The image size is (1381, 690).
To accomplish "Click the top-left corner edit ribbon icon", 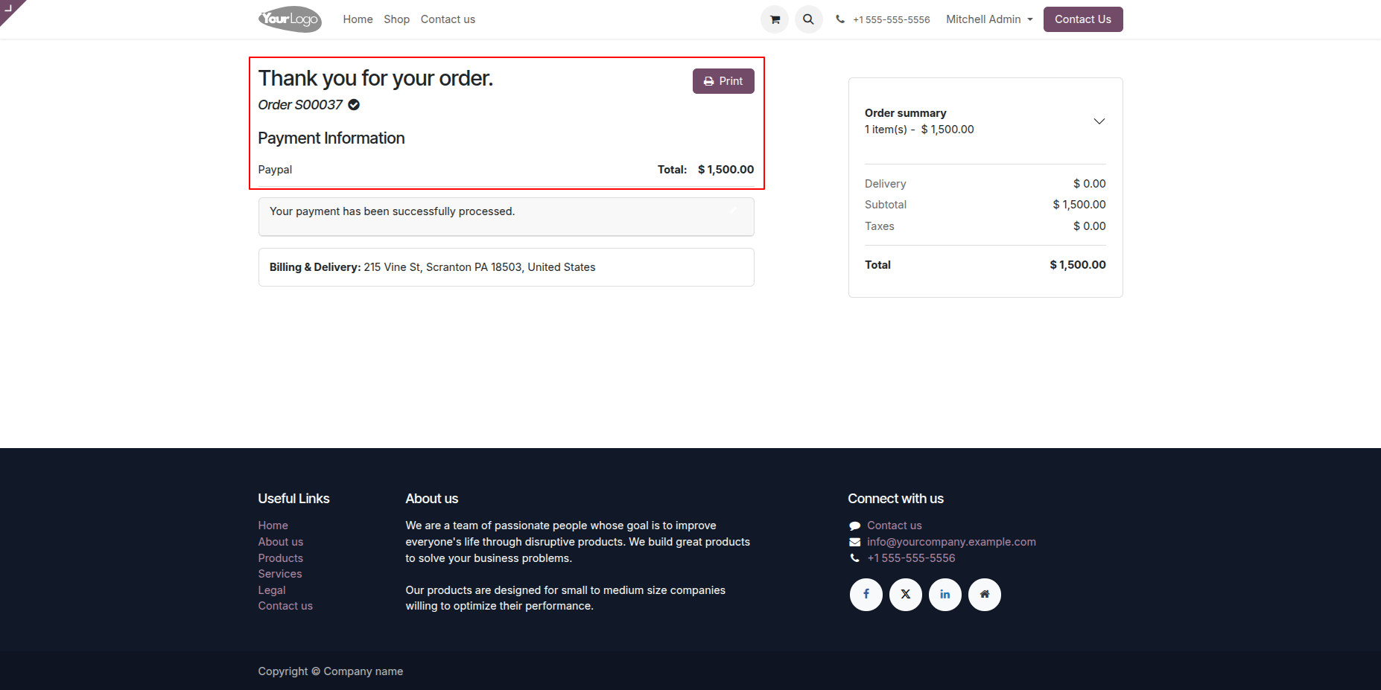I will [9, 8].
